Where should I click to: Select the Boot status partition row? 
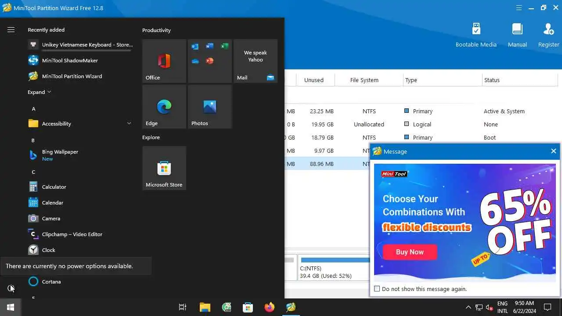(x=421, y=137)
